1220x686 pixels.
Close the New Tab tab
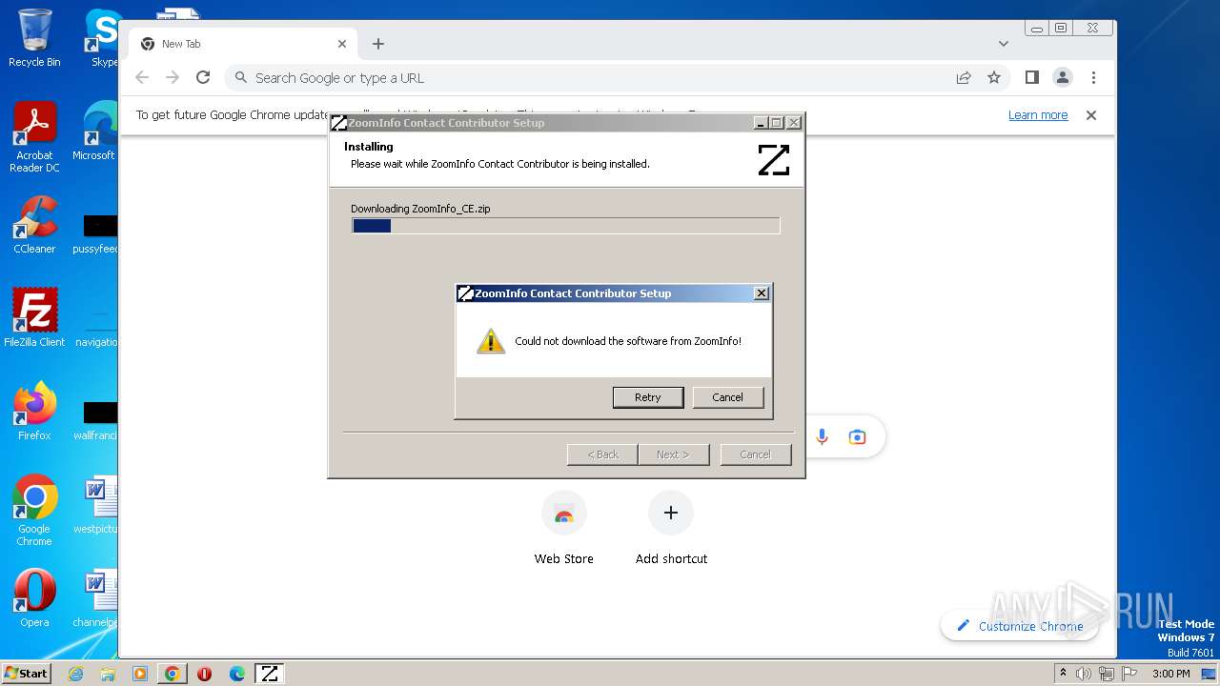[x=342, y=44]
